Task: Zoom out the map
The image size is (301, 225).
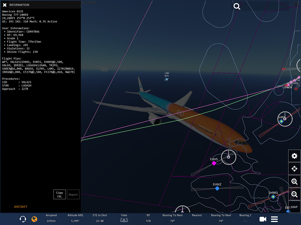Action: tap(294, 194)
